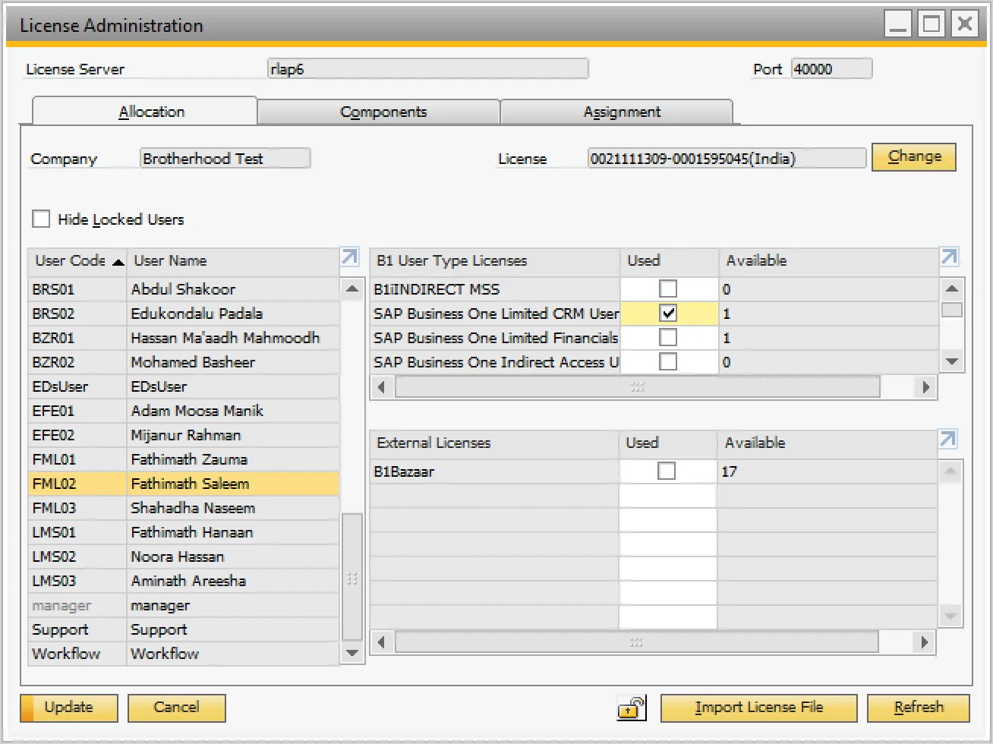Click the lock icon beside Import License File

632,708
